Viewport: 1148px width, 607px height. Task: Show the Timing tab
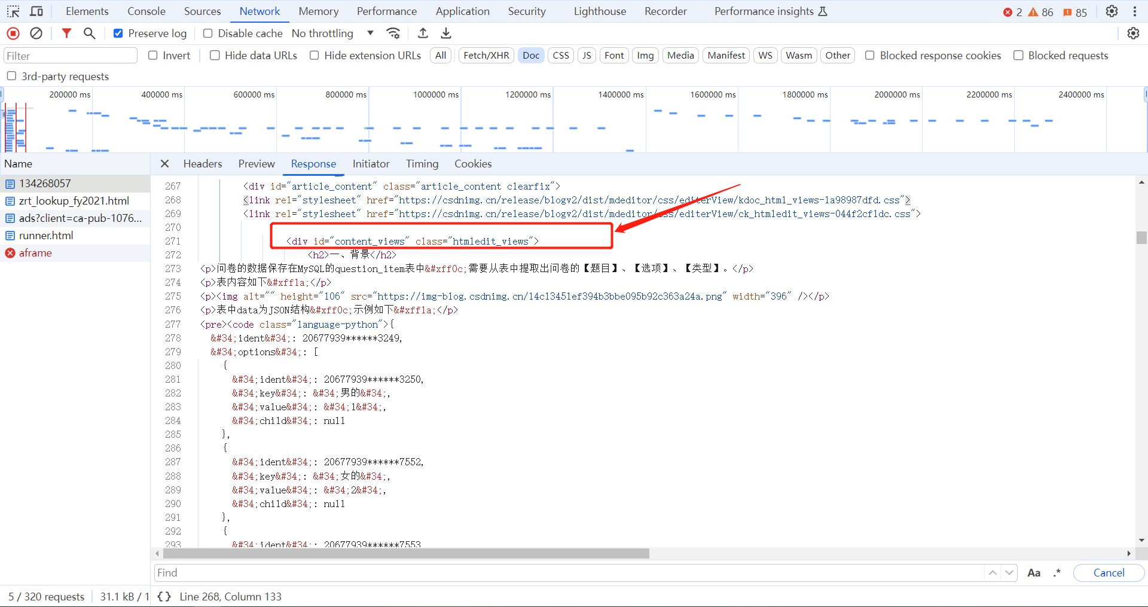(x=422, y=164)
